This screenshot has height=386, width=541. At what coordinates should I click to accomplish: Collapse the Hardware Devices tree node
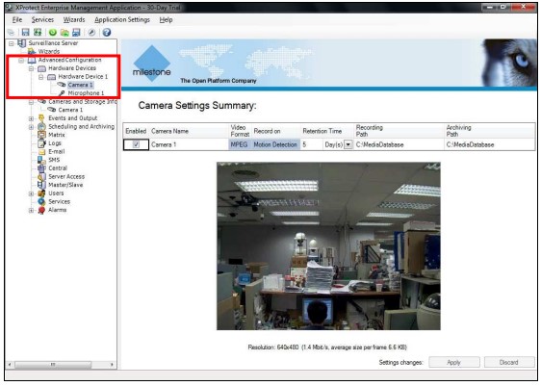click(x=32, y=68)
